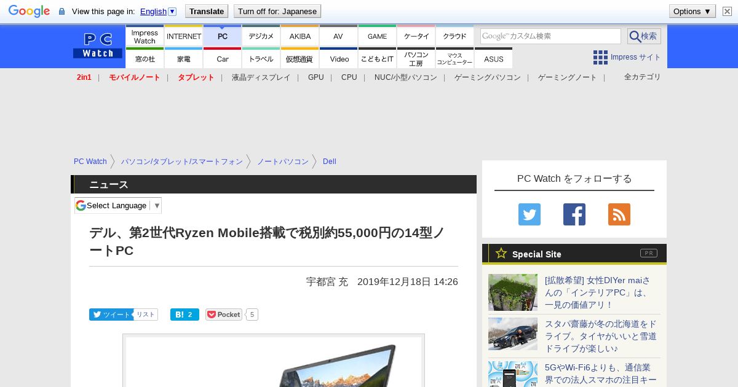
Task: Focus the Google custom search field
Action: click(x=550, y=36)
